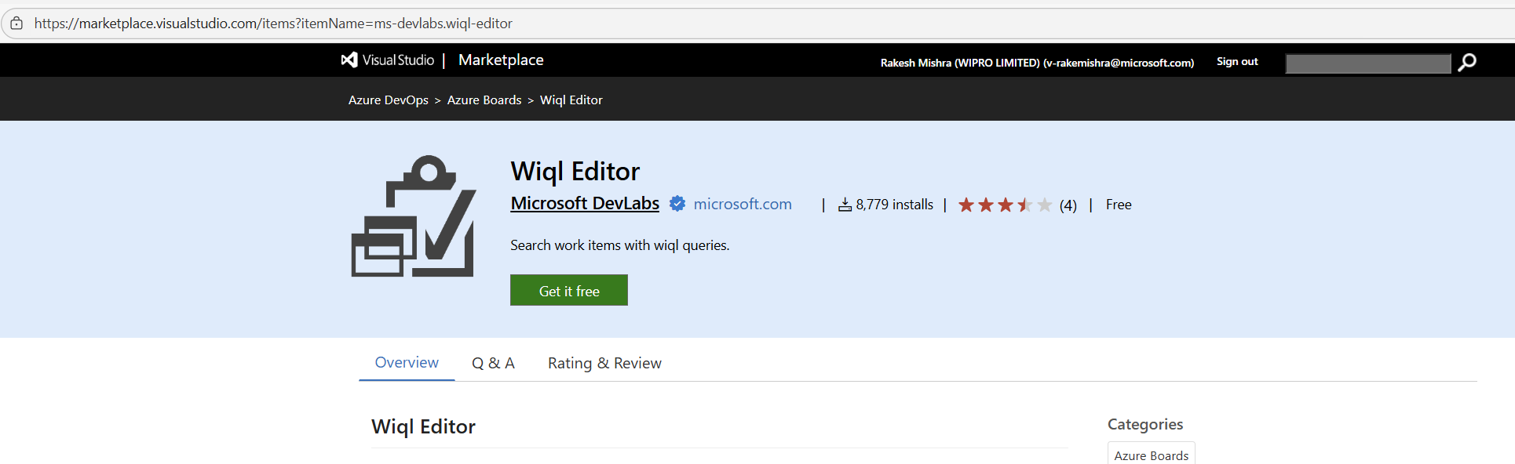Click the star rating display

point(1005,205)
